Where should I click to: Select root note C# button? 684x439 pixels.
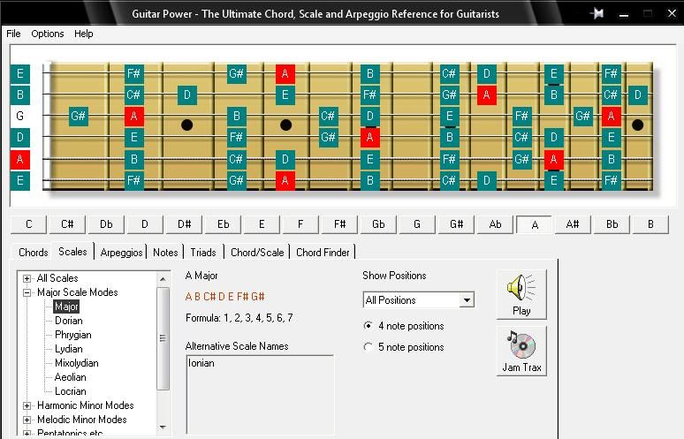tap(67, 224)
